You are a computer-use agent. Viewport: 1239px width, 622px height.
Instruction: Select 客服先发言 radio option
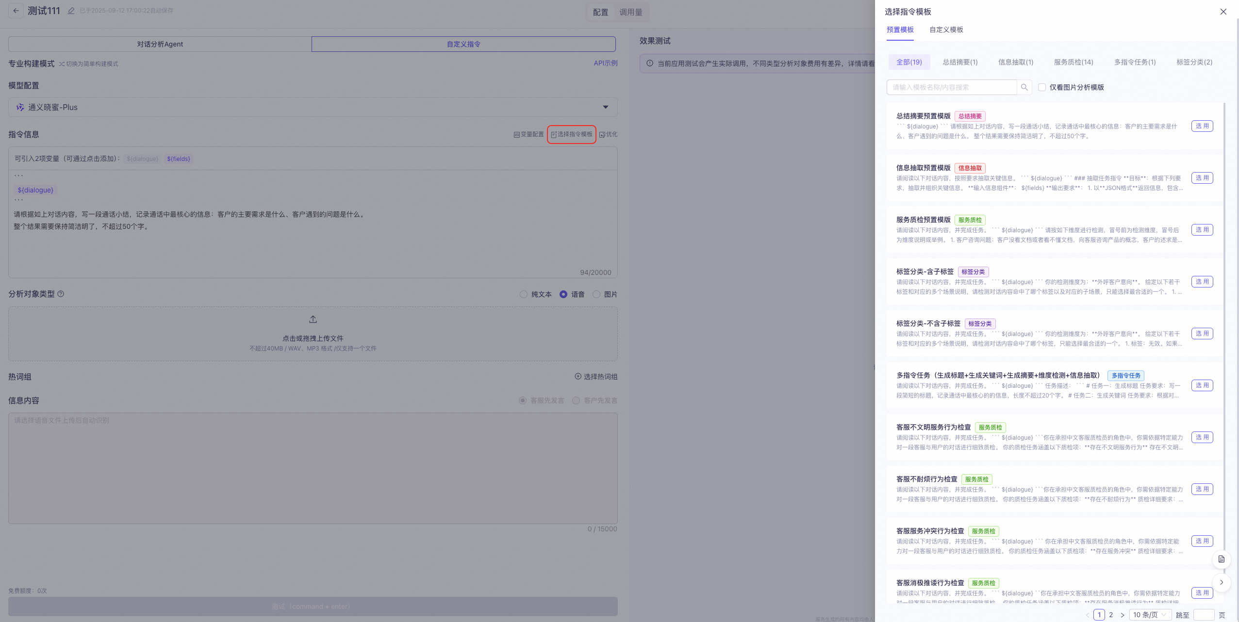click(523, 400)
